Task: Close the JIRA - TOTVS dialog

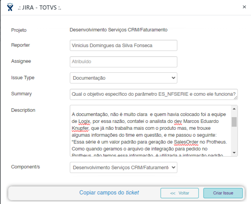Action: pyautogui.click(x=244, y=7)
